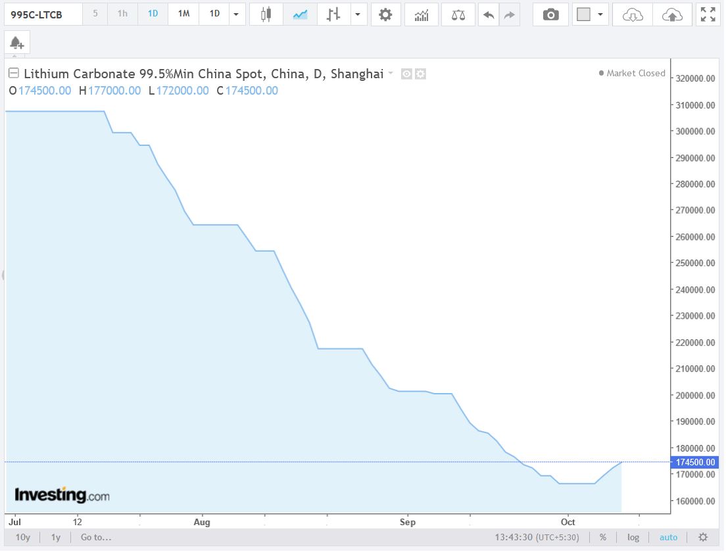Toggle percentage scale on price axis
This screenshot has height=560, width=726.
(x=603, y=538)
